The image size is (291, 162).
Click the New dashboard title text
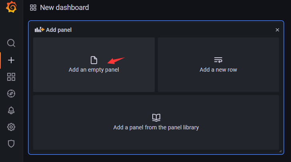coord(64,8)
